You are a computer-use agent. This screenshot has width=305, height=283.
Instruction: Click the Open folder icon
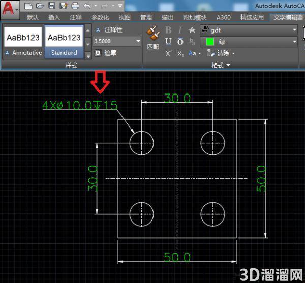click(x=40, y=6)
